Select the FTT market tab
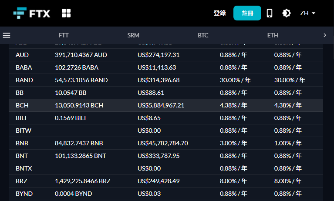Viewport: 334px width, 201px height. click(64, 35)
